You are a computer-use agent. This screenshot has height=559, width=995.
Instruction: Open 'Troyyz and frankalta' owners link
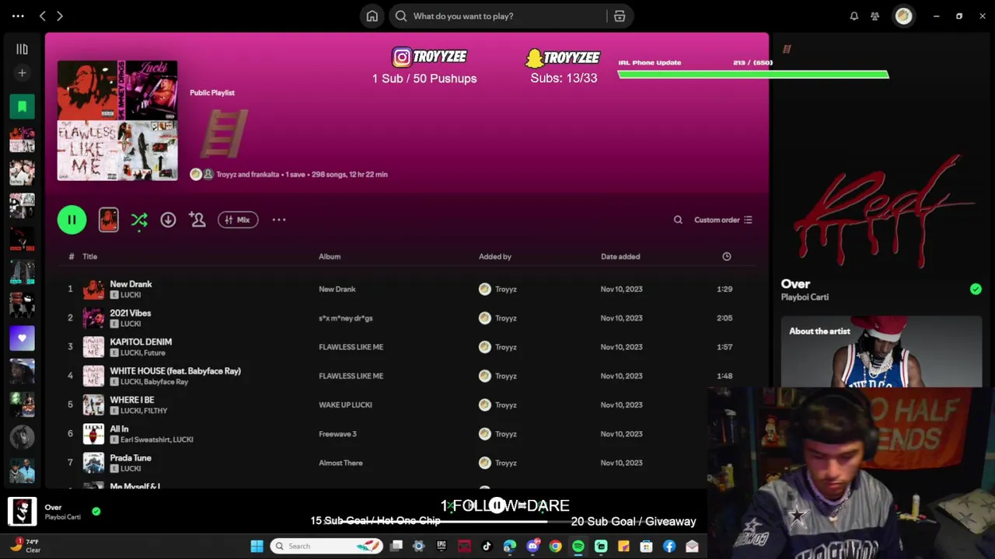248,174
